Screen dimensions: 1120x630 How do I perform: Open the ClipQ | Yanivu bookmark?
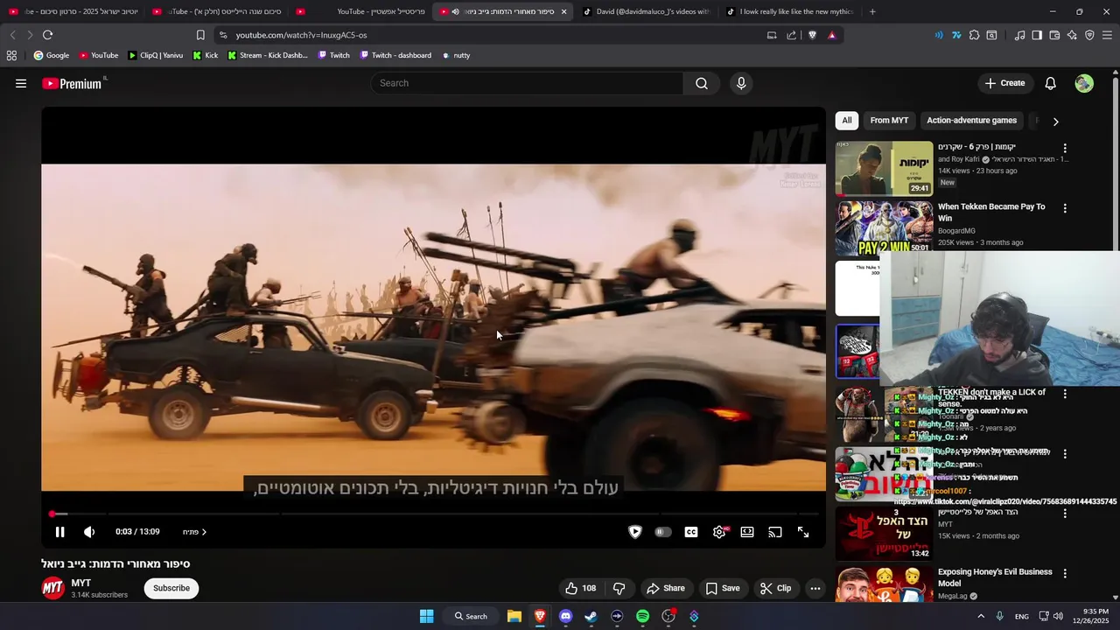point(155,55)
